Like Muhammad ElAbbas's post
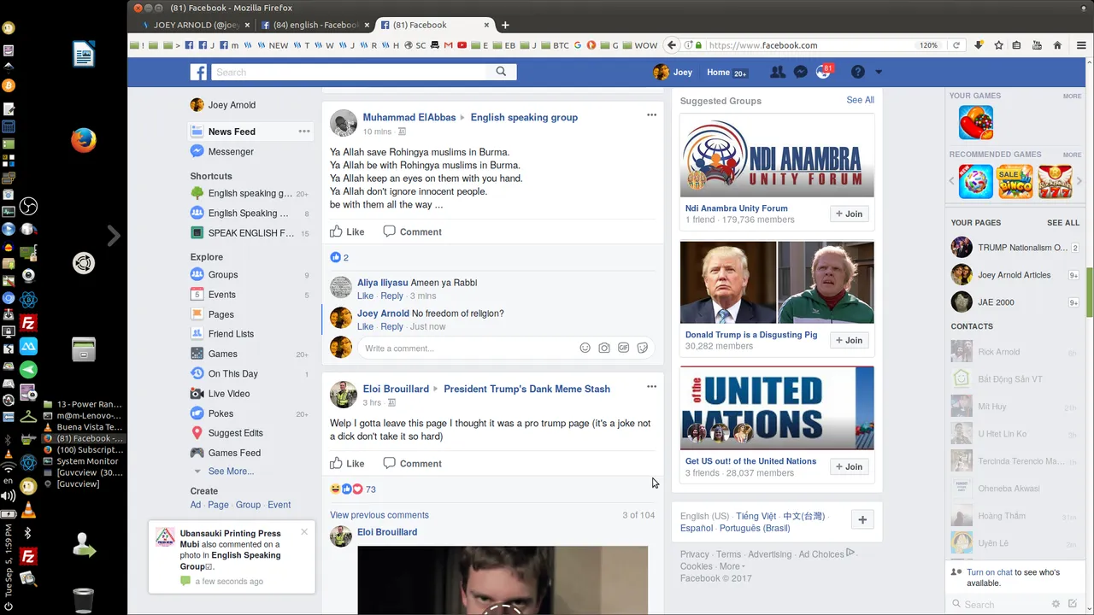This screenshot has width=1094, height=615. 347,231
